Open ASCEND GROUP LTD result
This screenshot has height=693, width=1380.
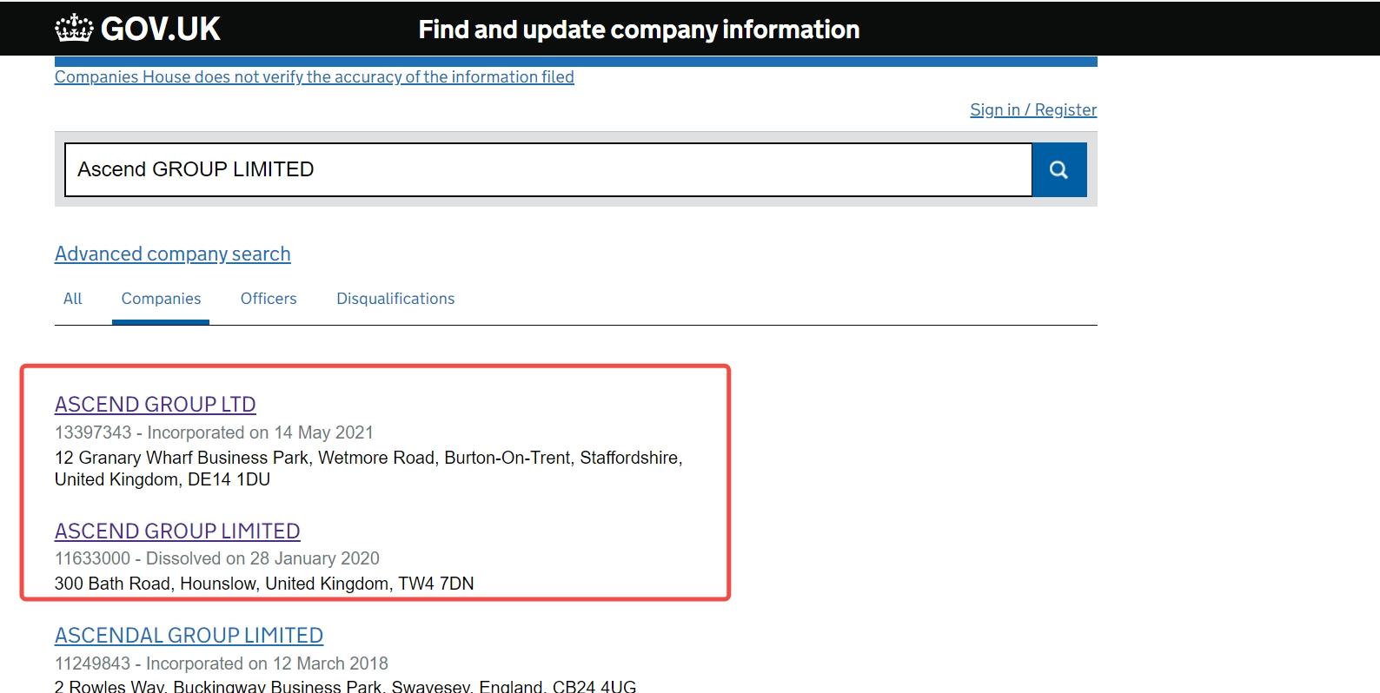(x=155, y=405)
